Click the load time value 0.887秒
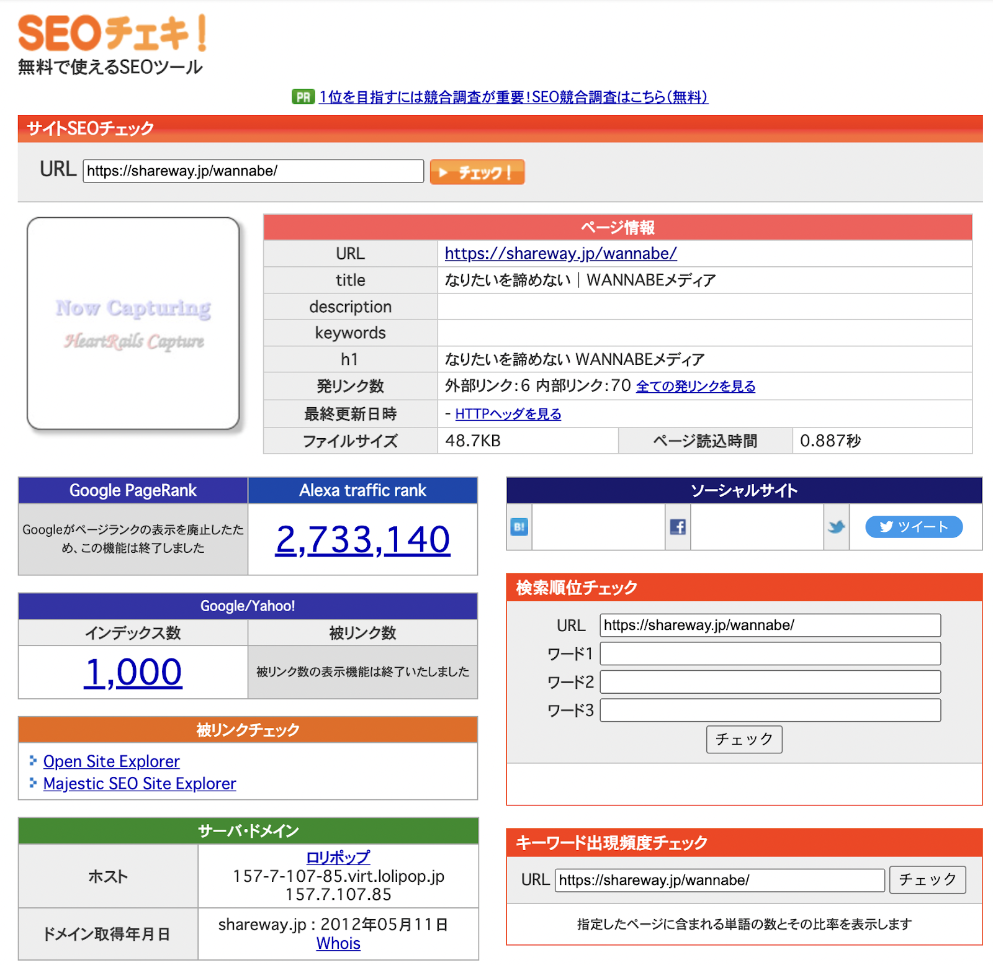993x965 pixels. coord(830,441)
